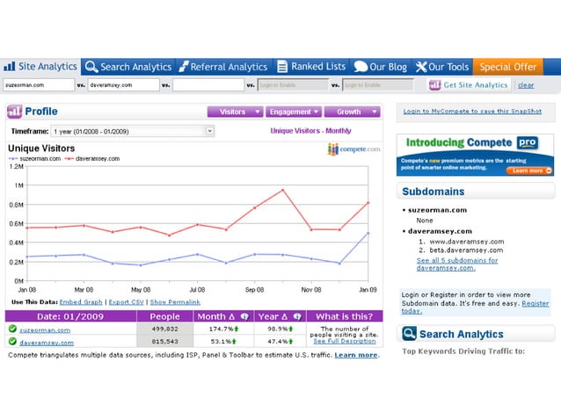The width and height of the screenshot is (561, 420).
Task: Open the Site Analytics tab
Action: pos(40,67)
